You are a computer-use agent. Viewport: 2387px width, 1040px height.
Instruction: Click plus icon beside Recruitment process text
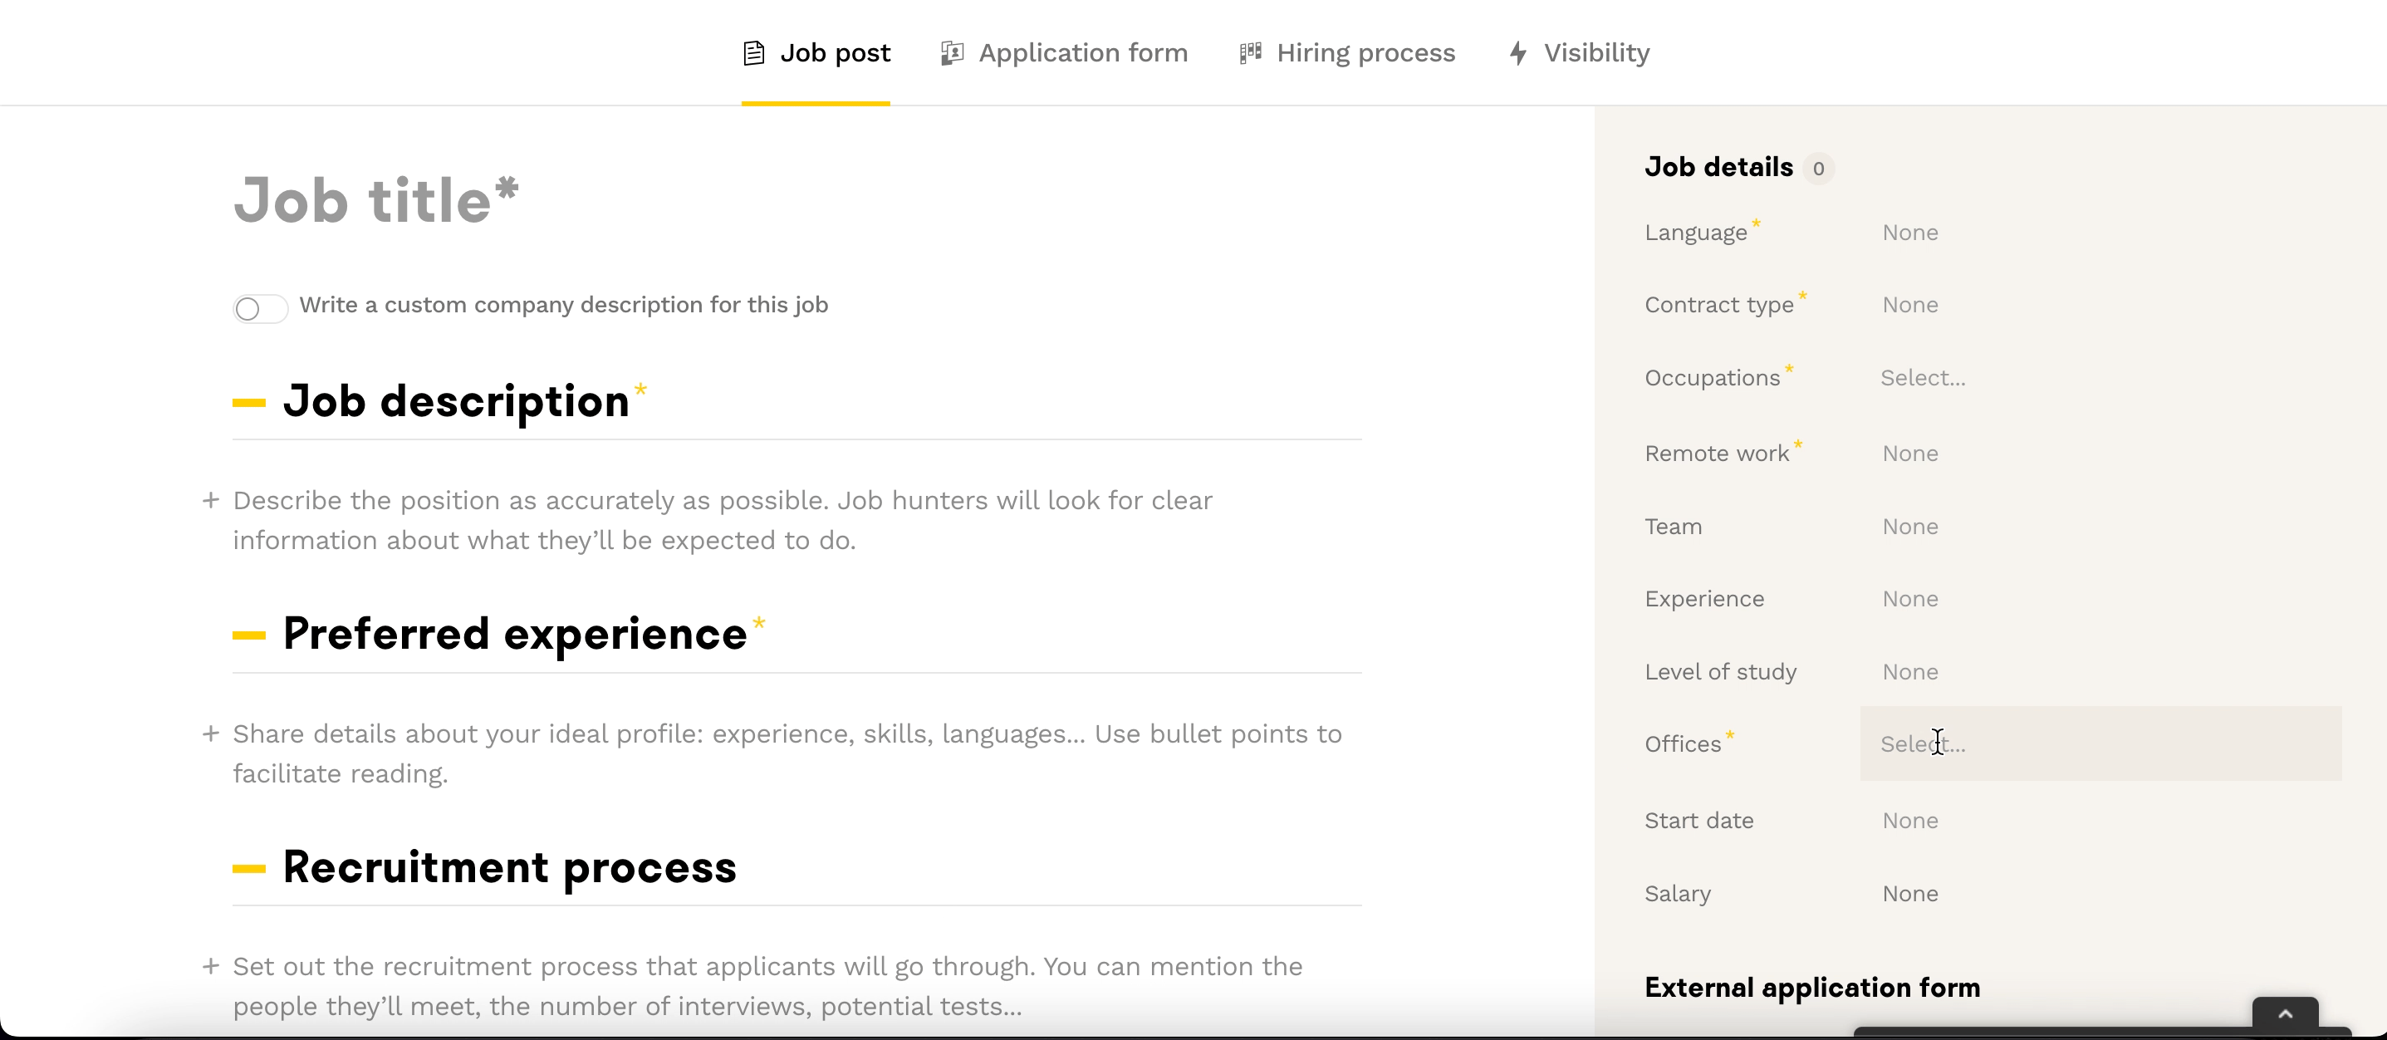(211, 967)
